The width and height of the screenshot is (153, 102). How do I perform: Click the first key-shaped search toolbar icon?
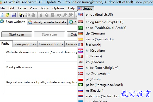[x=65, y=15]
